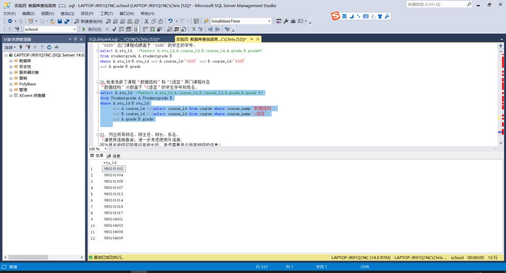Toggle the Include Client Statistics button

coord(159,29)
